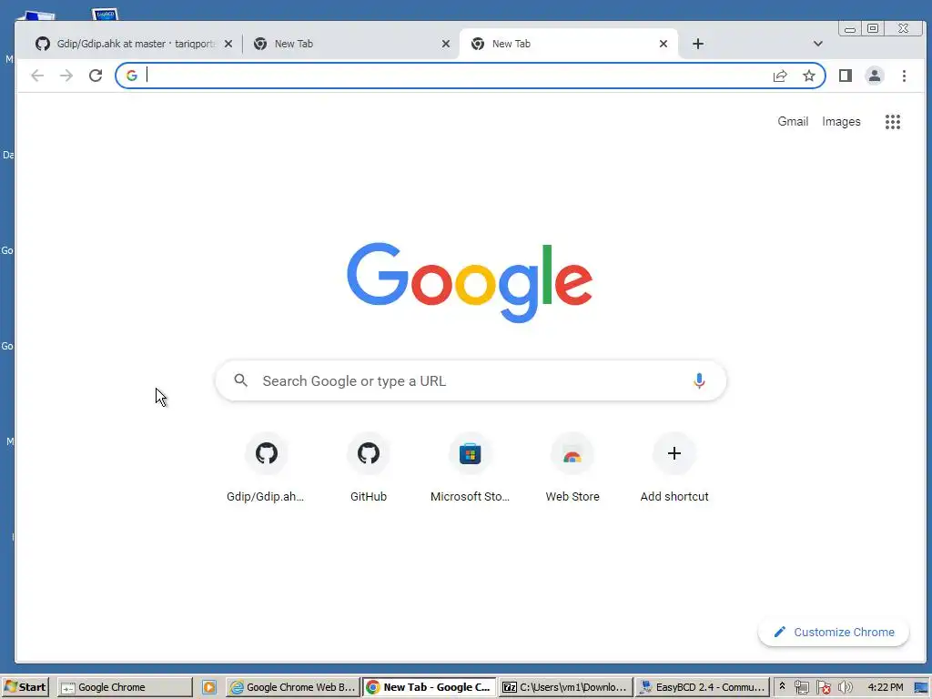The image size is (932, 699).
Task: Switch to the middle New Tab
Action: tap(350, 44)
